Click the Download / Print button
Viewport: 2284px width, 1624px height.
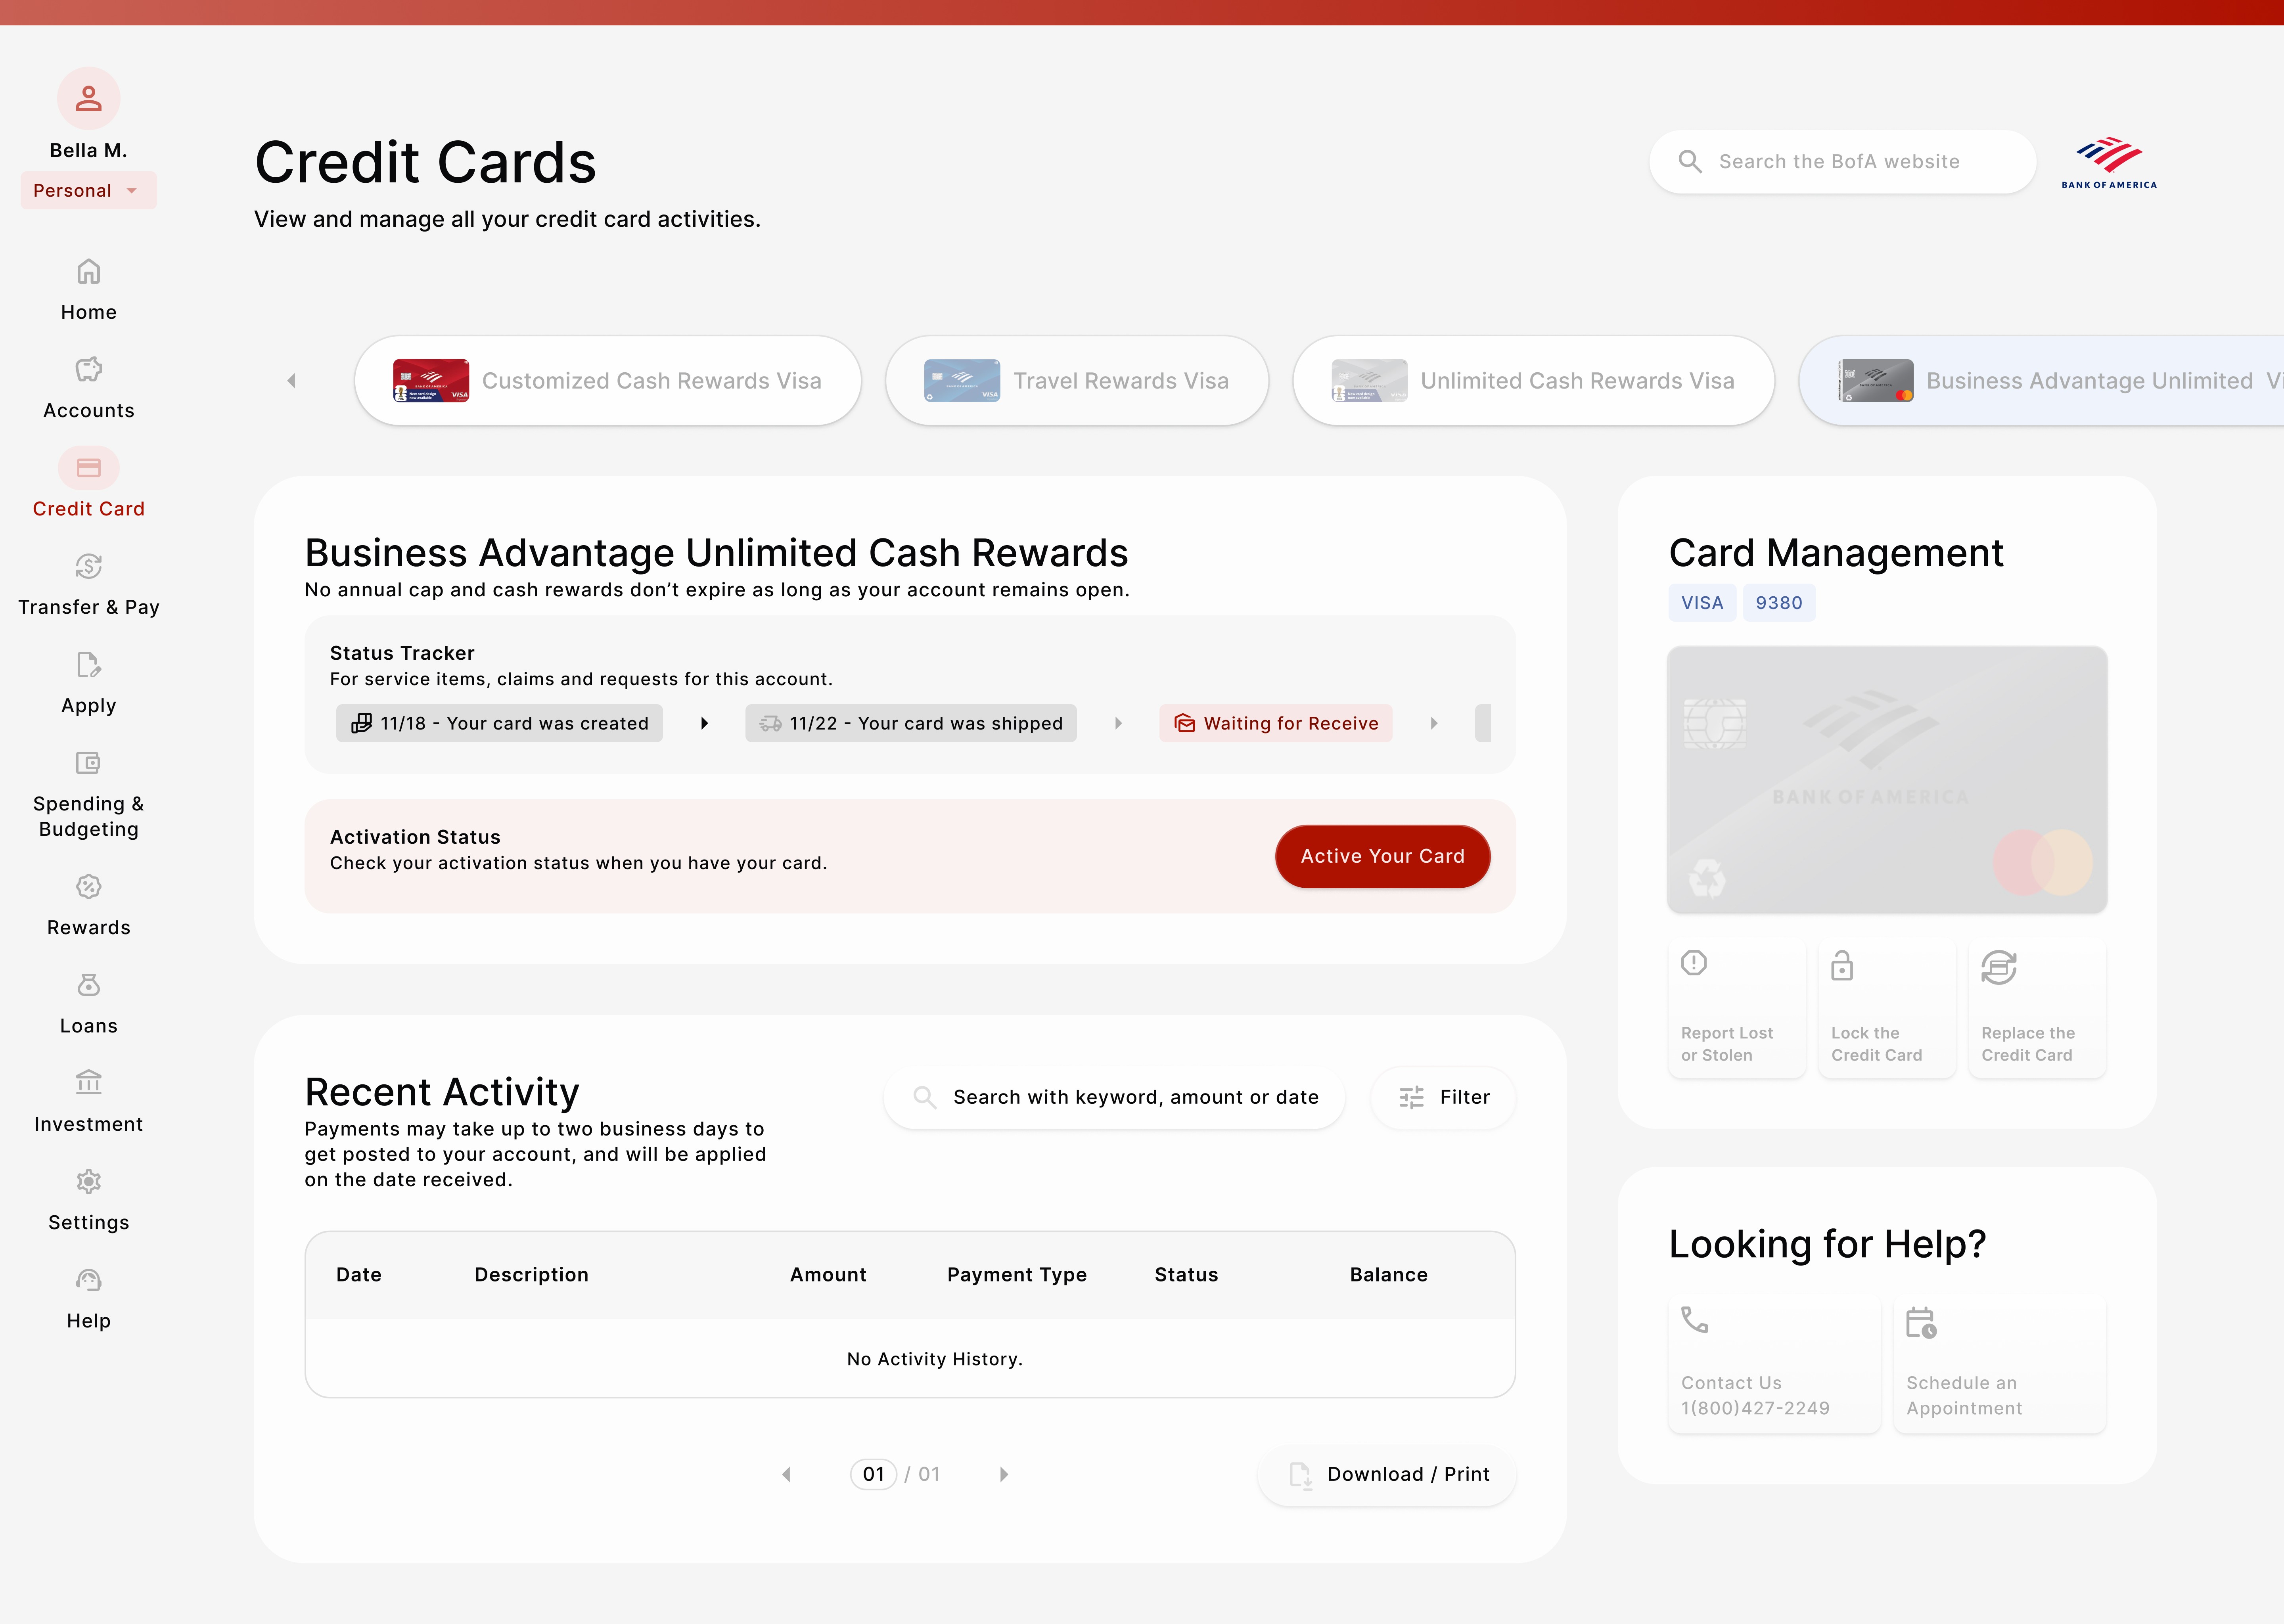tap(1387, 1474)
